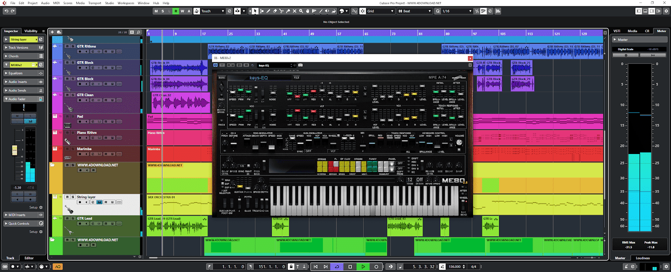Select the hand Comp tool

pyautogui.click(x=307, y=11)
